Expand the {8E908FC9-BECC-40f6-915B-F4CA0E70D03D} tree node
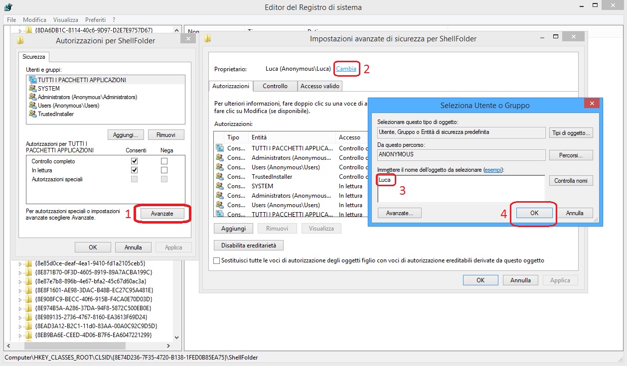This screenshot has height=366, width=627. pyautogui.click(x=20, y=299)
